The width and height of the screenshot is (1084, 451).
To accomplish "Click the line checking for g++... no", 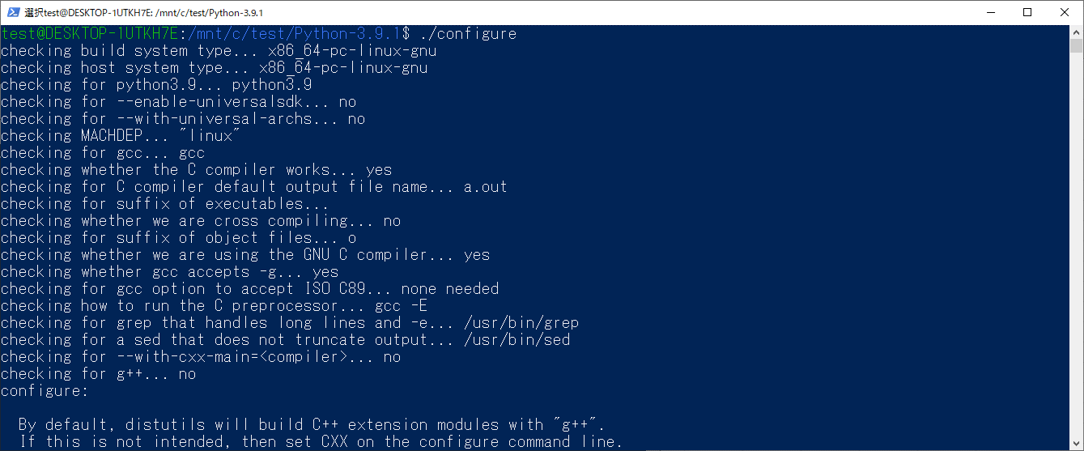I will (99, 374).
